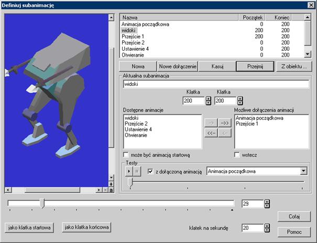Click the main frame timeline slider thumb
The image size is (317, 243).
pyautogui.click(x=42, y=203)
